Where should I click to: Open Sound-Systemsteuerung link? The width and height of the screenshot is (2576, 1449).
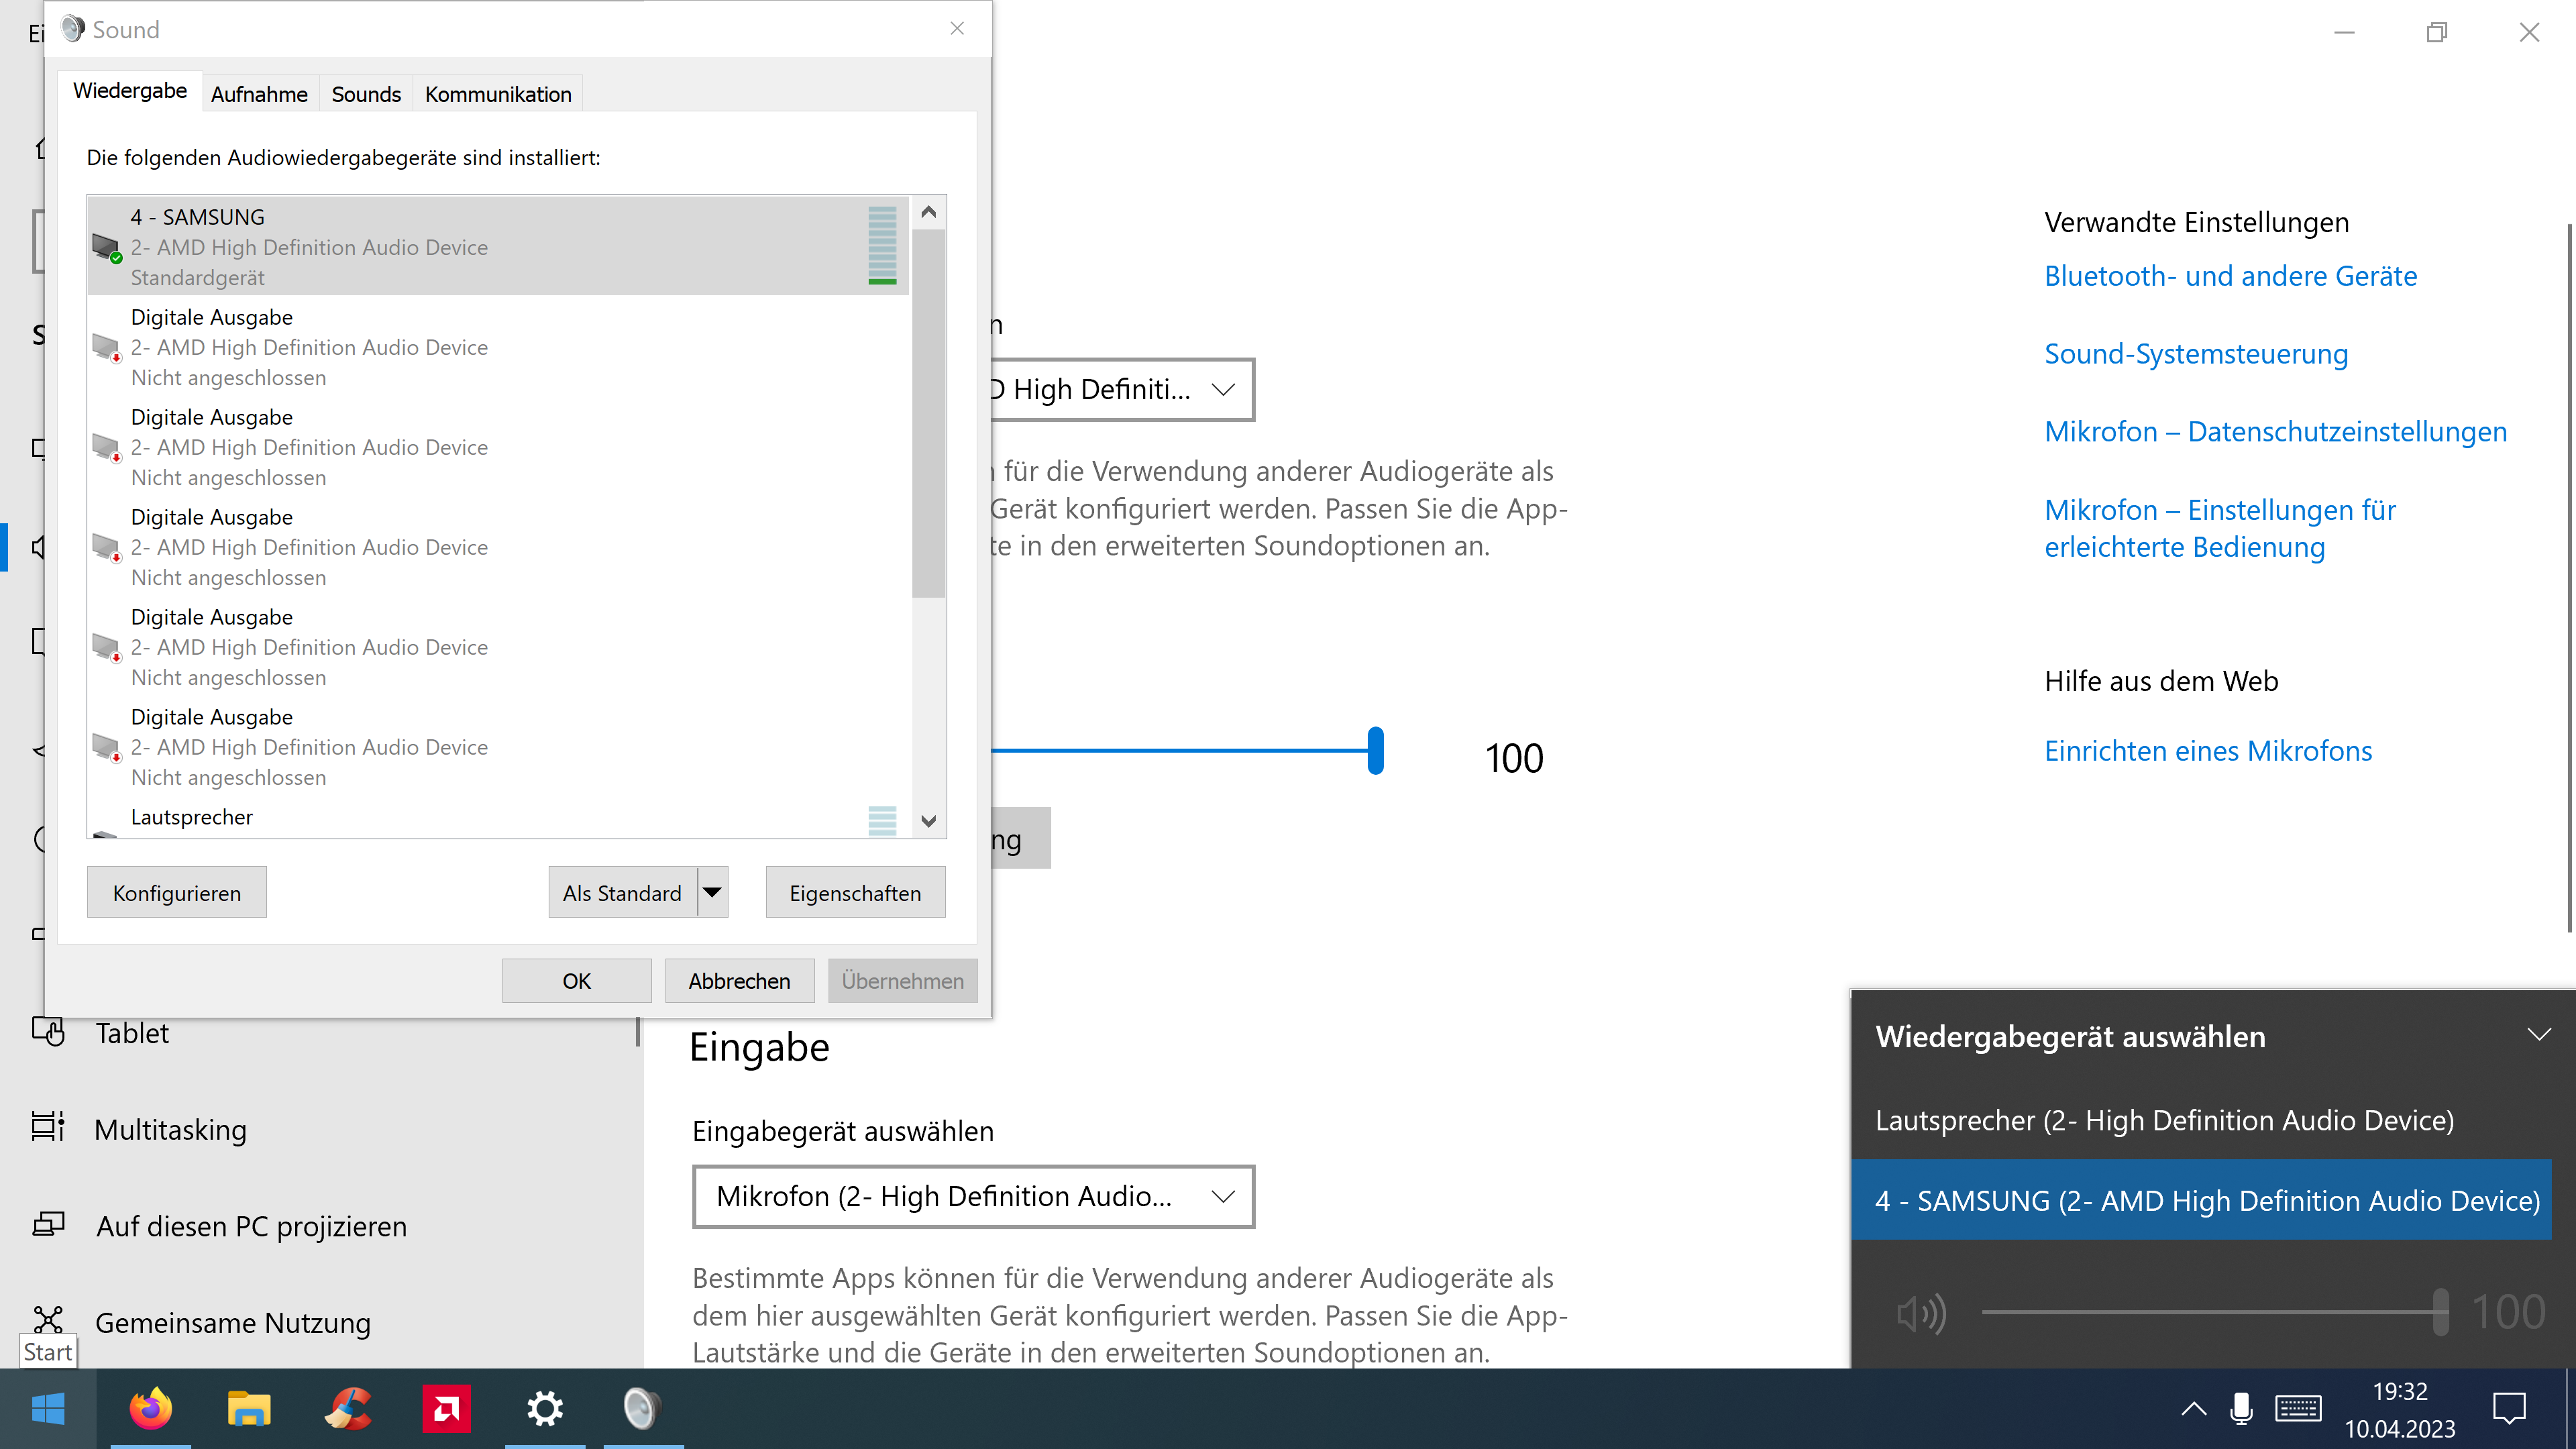(x=2195, y=354)
